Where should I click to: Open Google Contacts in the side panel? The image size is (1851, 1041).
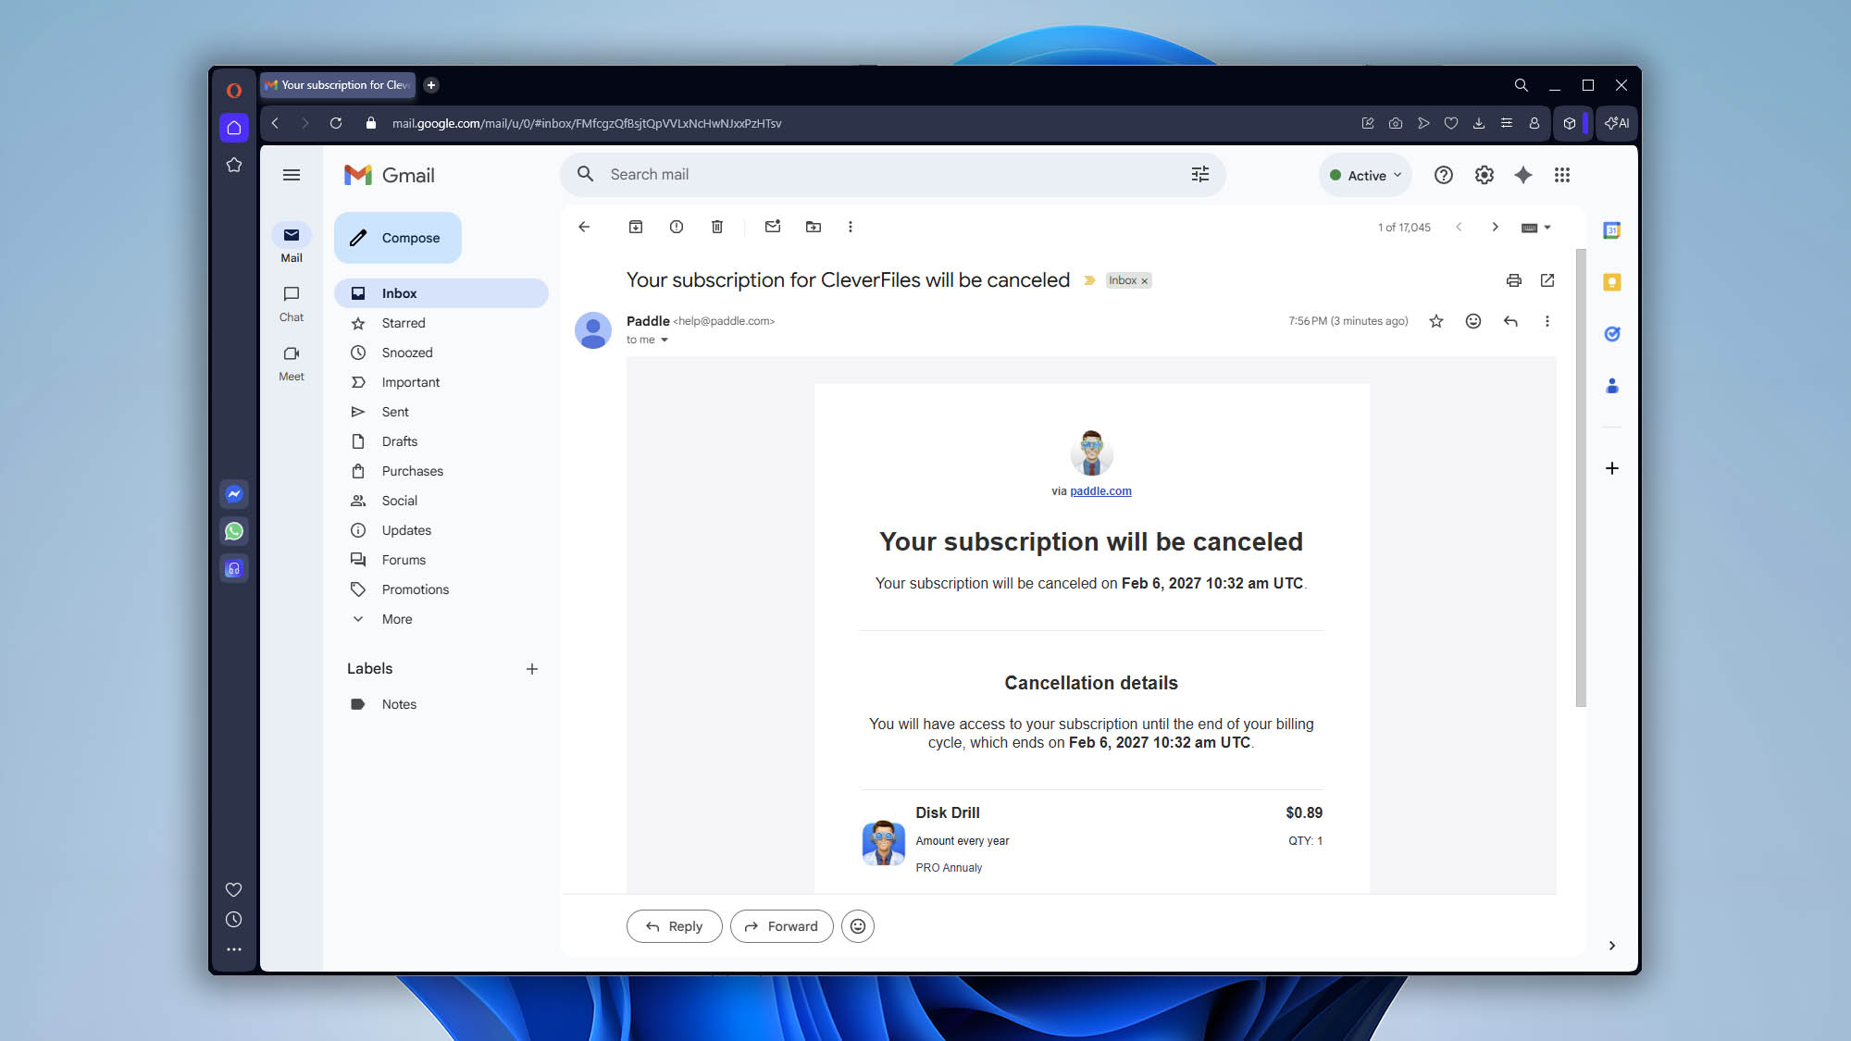point(1612,386)
